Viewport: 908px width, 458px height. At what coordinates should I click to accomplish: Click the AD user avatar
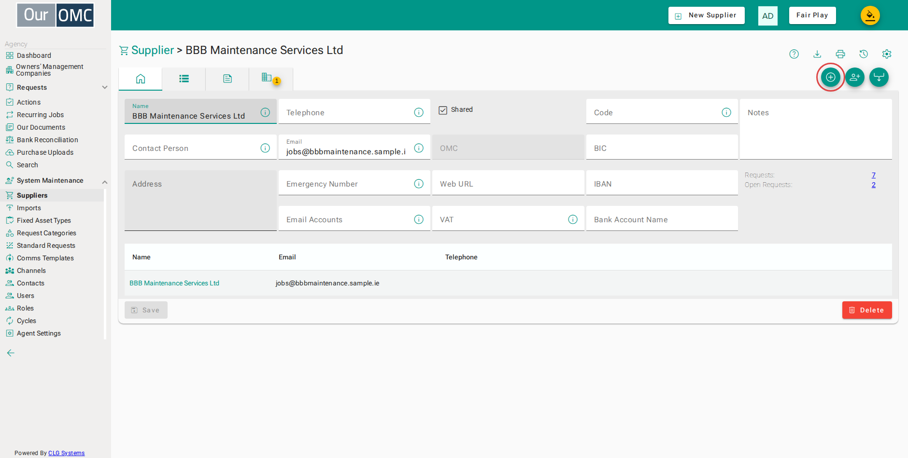pyautogui.click(x=768, y=16)
